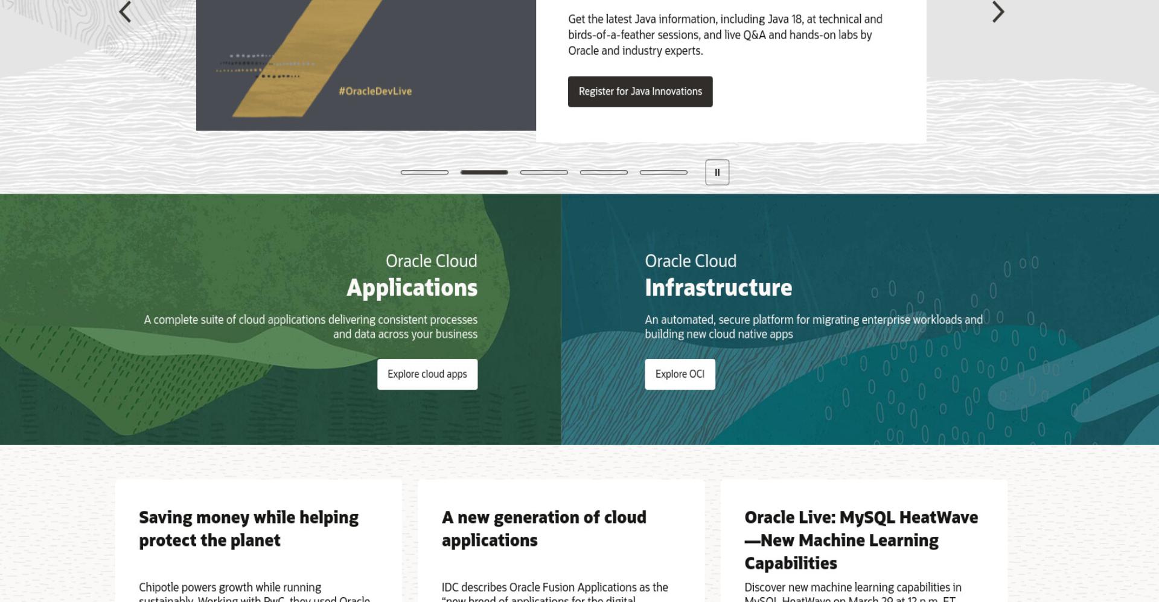
Task: Click Explore cloud apps button
Action: (x=427, y=375)
